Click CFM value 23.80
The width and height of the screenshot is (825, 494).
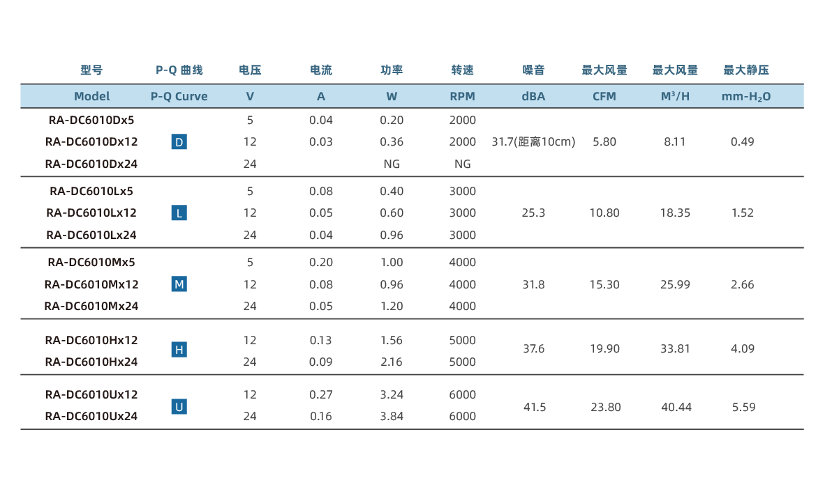coord(606,408)
